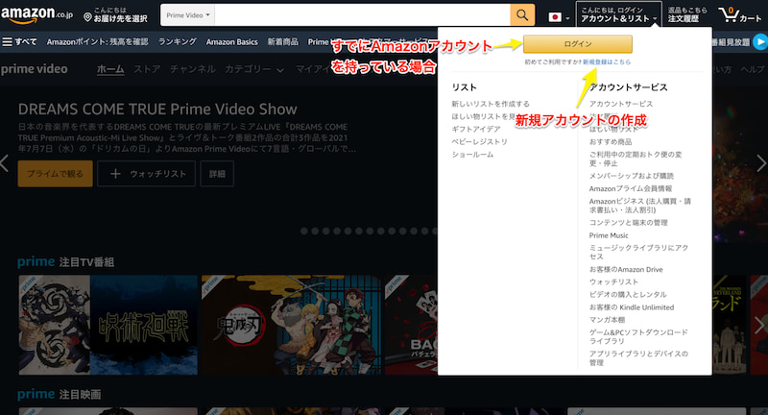Click メンバーシップおよび購読 link
The width and height of the screenshot is (768, 415).
click(631, 176)
